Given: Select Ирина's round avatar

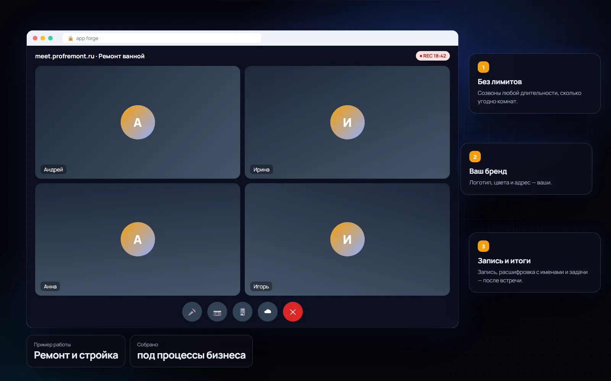Looking at the screenshot, I should (x=348, y=122).
